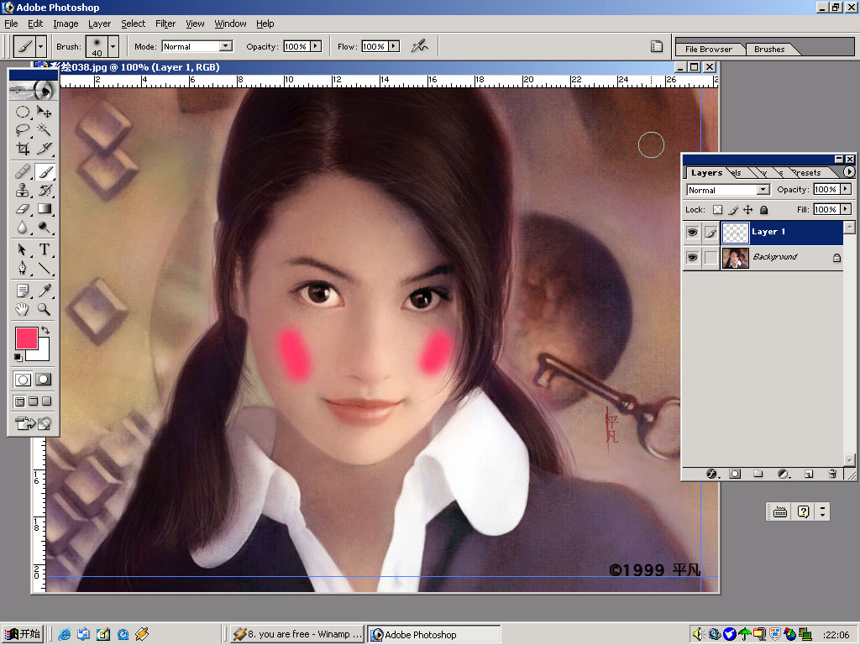Swap foreground and background colors
The height and width of the screenshot is (645, 860).
coord(45,330)
